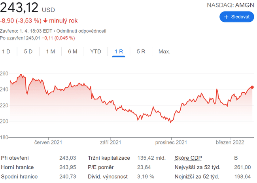Click the Sledovat follow button

tap(236, 17)
